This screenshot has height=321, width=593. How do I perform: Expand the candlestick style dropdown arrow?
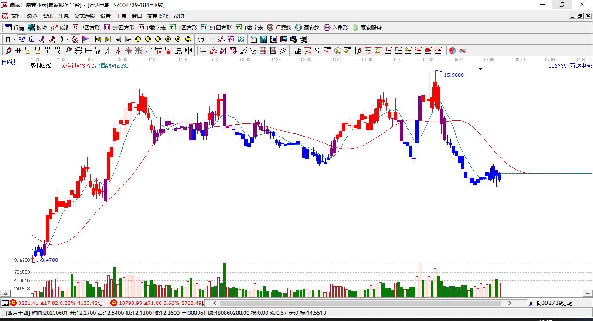coord(68,39)
